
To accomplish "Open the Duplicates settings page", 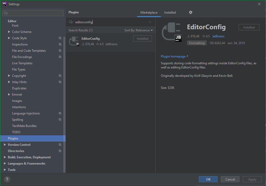I will [19, 88].
